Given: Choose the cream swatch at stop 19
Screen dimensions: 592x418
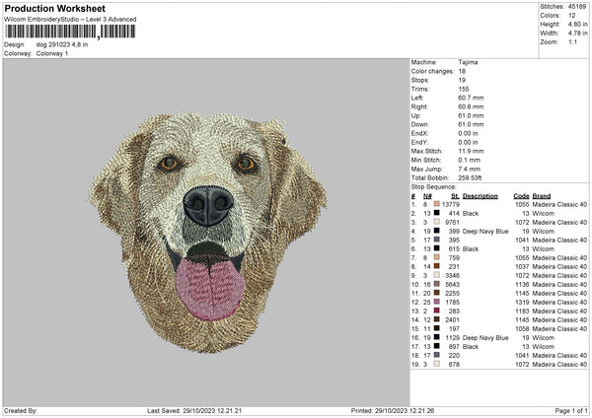Looking at the screenshot, I should tap(439, 365).
